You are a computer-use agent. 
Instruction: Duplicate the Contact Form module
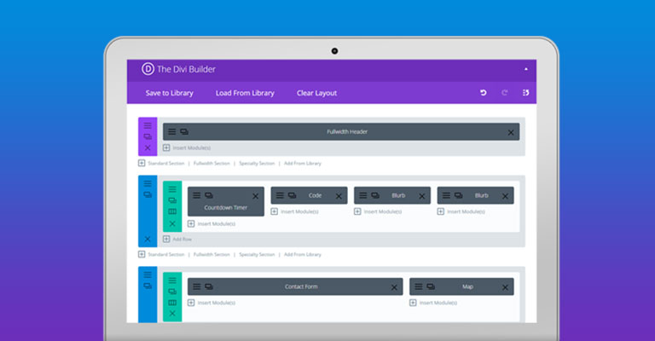(x=209, y=286)
